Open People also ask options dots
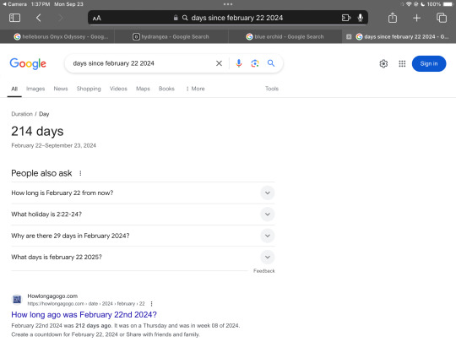 [80, 173]
